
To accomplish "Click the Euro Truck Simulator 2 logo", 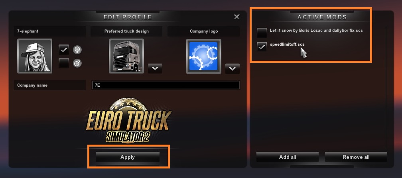I will [x=129, y=120].
